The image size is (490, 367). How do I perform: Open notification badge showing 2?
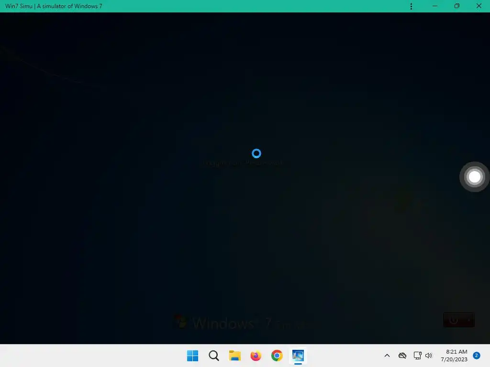tap(476, 356)
